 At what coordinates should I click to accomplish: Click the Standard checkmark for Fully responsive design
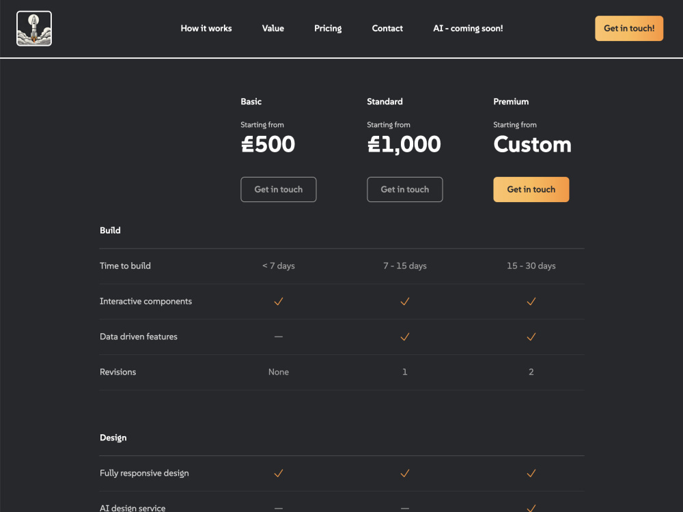tap(404, 473)
